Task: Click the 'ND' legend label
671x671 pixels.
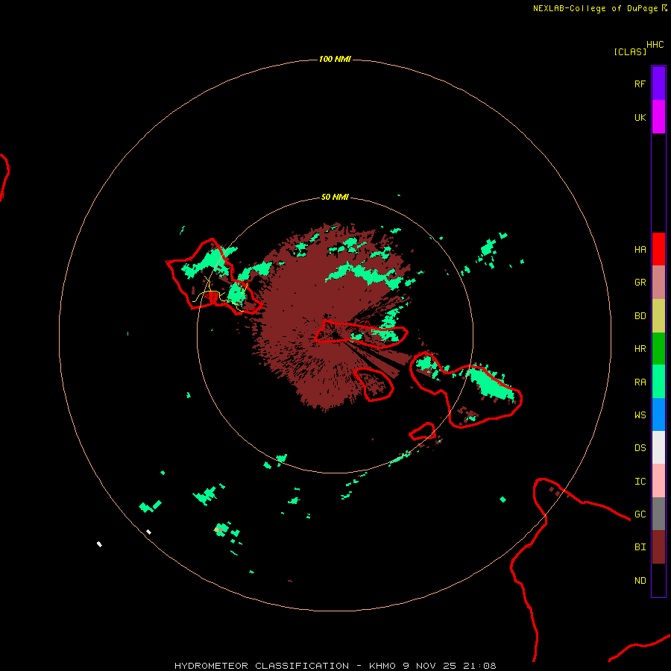Action: tap(640, 581)
